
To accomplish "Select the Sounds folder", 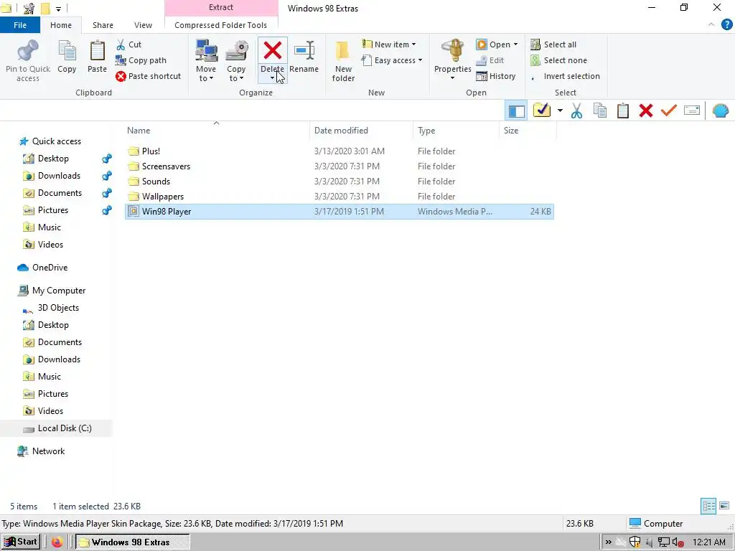I will point(340,182).
